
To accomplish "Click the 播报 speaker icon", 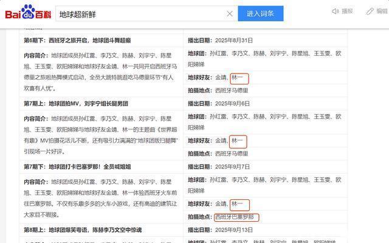I will (335, 12).
